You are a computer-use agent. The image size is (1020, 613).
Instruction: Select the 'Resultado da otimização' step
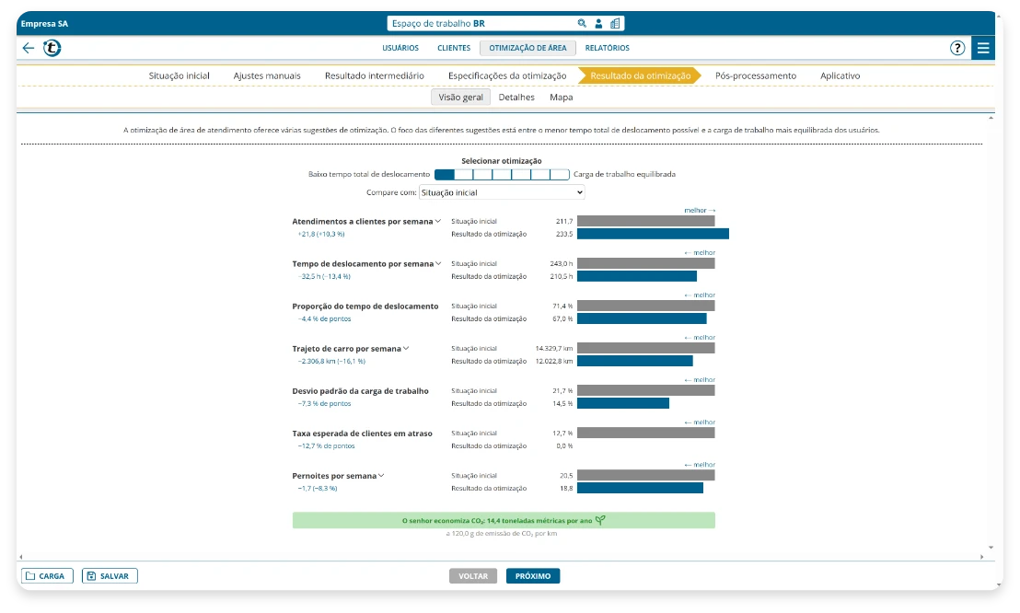pos(640,75)
